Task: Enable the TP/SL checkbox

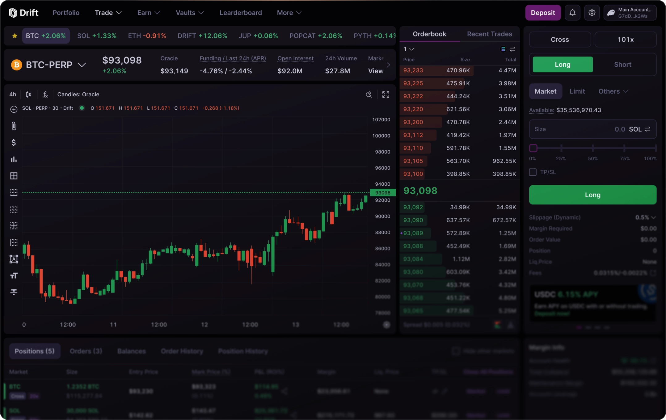Action: (x=533, y=172)
